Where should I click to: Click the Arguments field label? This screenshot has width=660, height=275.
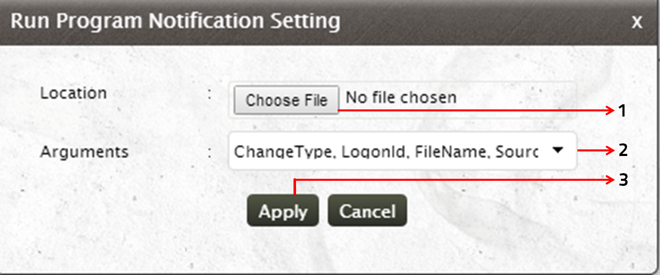84,151
